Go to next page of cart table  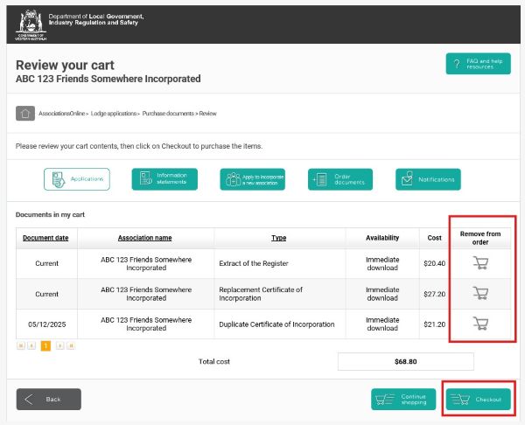tap(59, 345)
